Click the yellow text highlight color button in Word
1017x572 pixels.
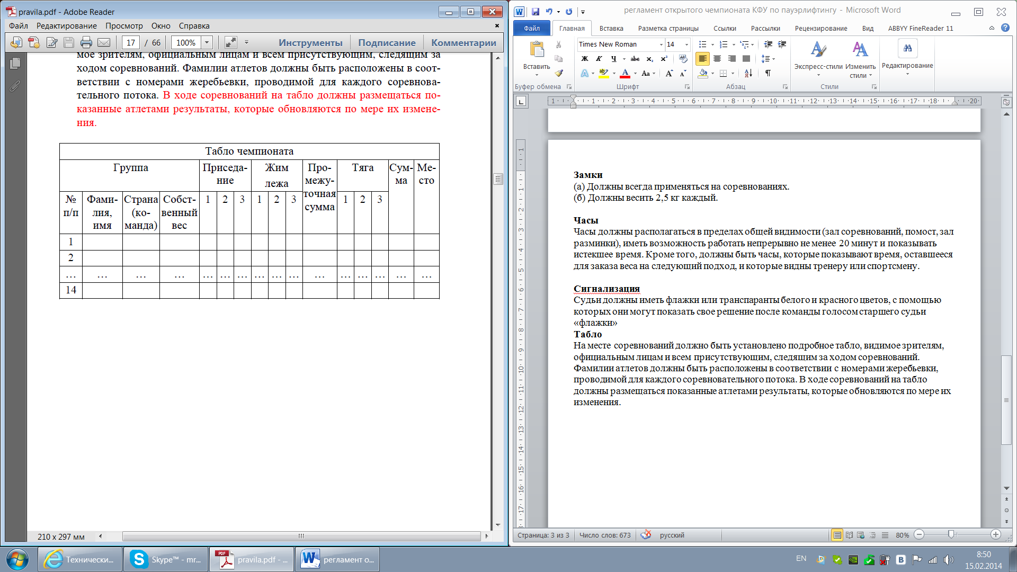(x=603, y=73)
